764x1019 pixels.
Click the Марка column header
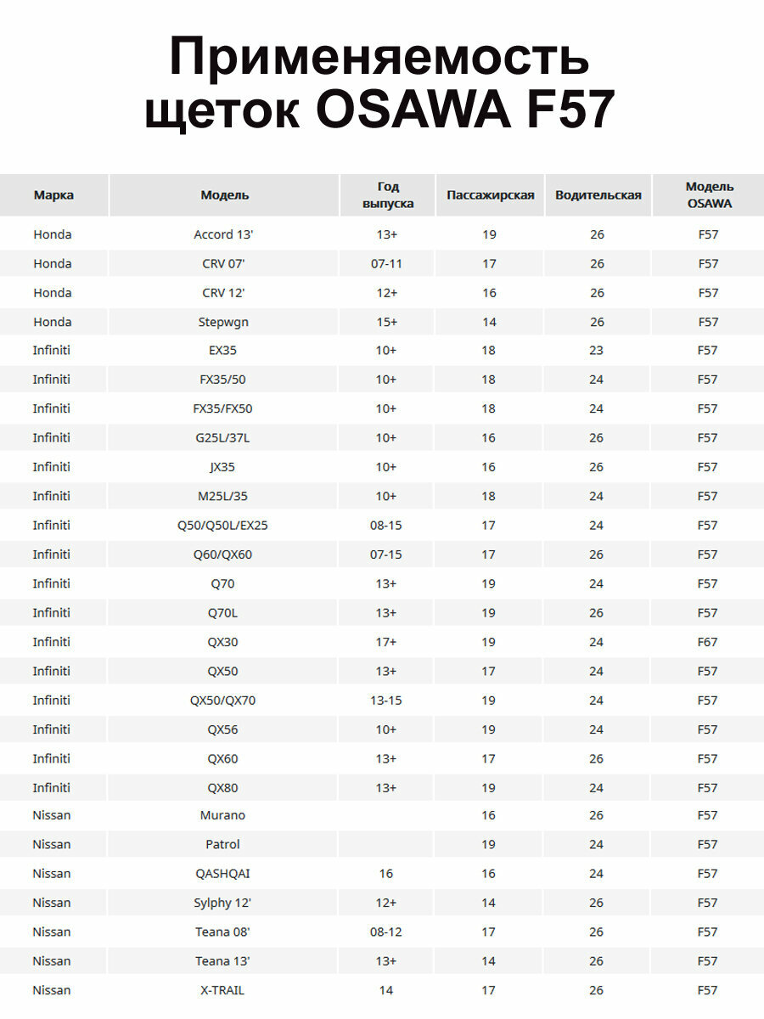coord(53,195)
